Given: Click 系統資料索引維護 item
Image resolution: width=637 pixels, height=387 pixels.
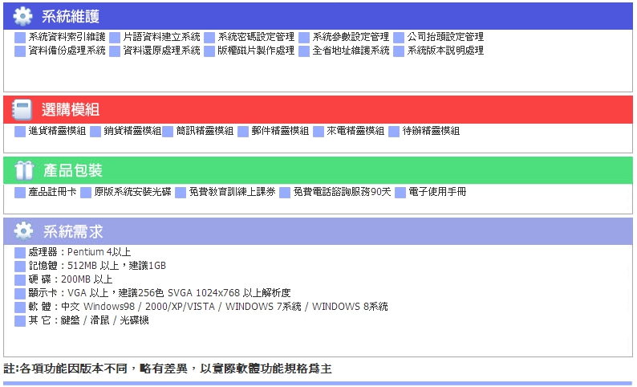Looking at the screenshot, I should point(67,37).
